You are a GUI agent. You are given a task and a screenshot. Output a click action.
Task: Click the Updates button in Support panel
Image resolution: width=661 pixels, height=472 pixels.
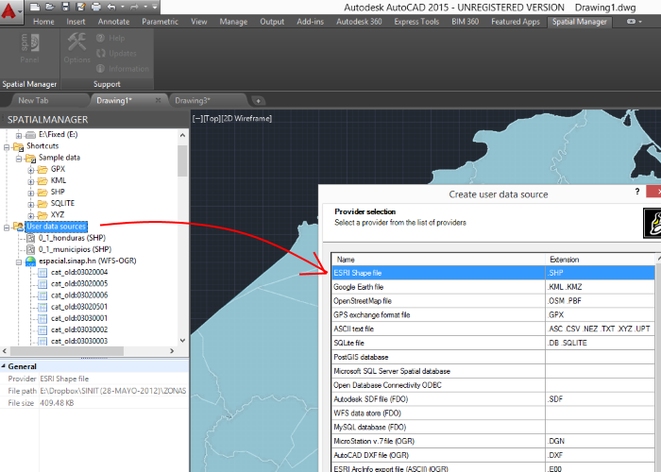click(x=116, y=54)
